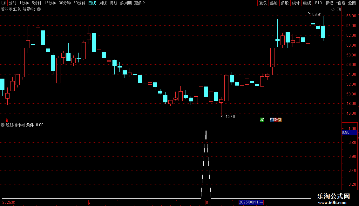Open the 画线 drawing tools
This screenshot has width=359, height=206.
(307, 3)
